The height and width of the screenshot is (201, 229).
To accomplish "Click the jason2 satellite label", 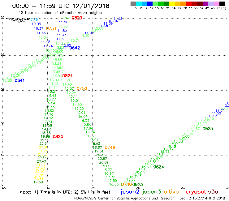I will pyautogui.click(x=130, y=192).
